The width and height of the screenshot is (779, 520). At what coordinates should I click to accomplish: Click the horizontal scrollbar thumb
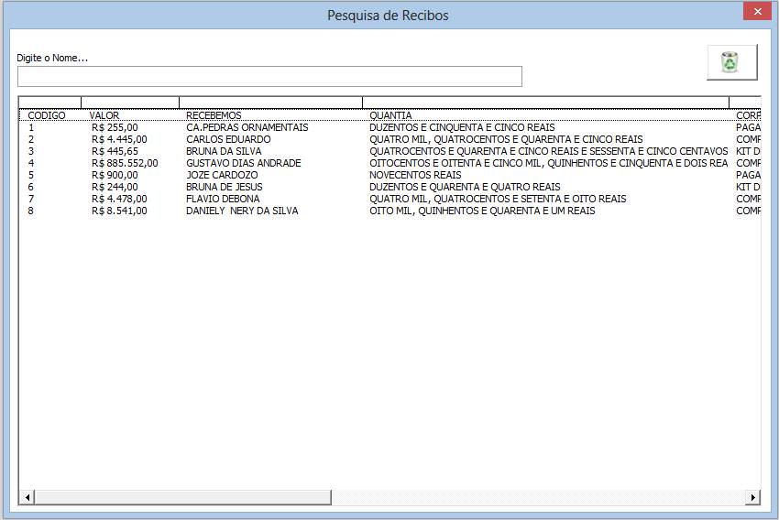pyautogui.click(x=182, y=497)
